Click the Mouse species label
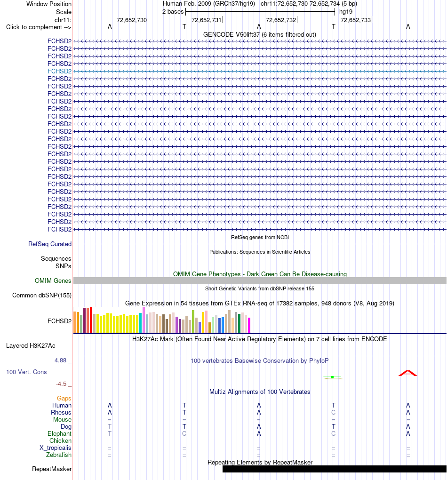The width and height of the screenshot is (447, 480). point(62,419)
